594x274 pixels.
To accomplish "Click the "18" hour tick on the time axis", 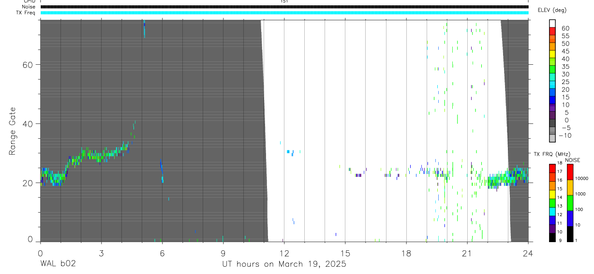I will tap(406, 253).
